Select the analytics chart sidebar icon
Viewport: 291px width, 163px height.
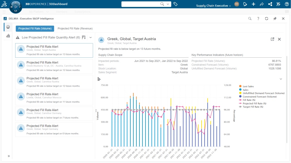pos(8,36)
